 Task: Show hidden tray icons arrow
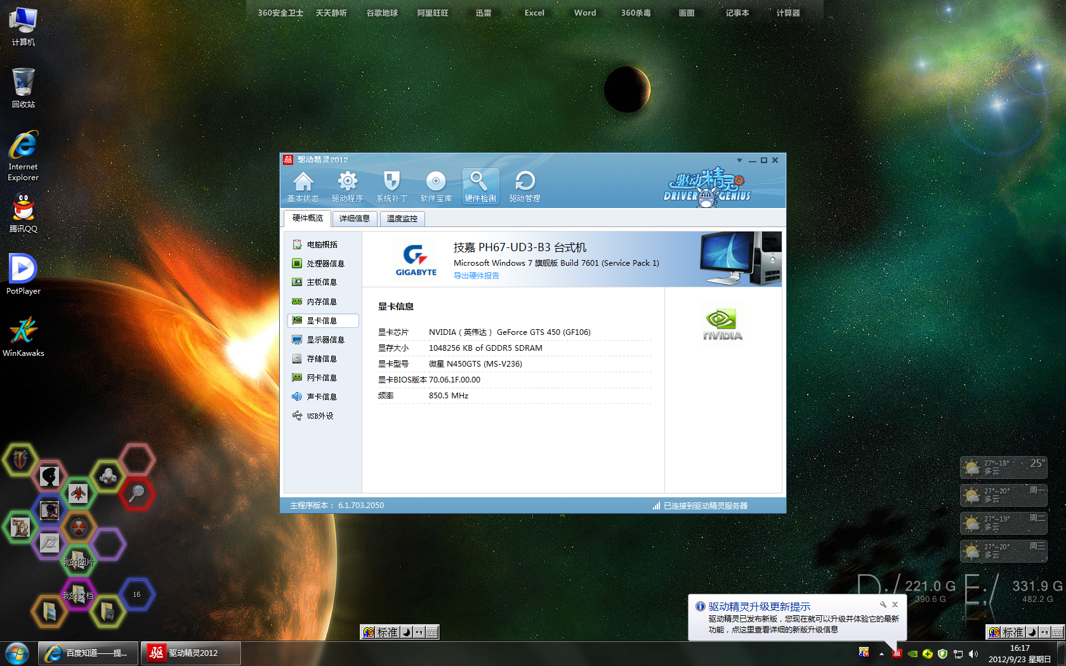click(881, 654)
